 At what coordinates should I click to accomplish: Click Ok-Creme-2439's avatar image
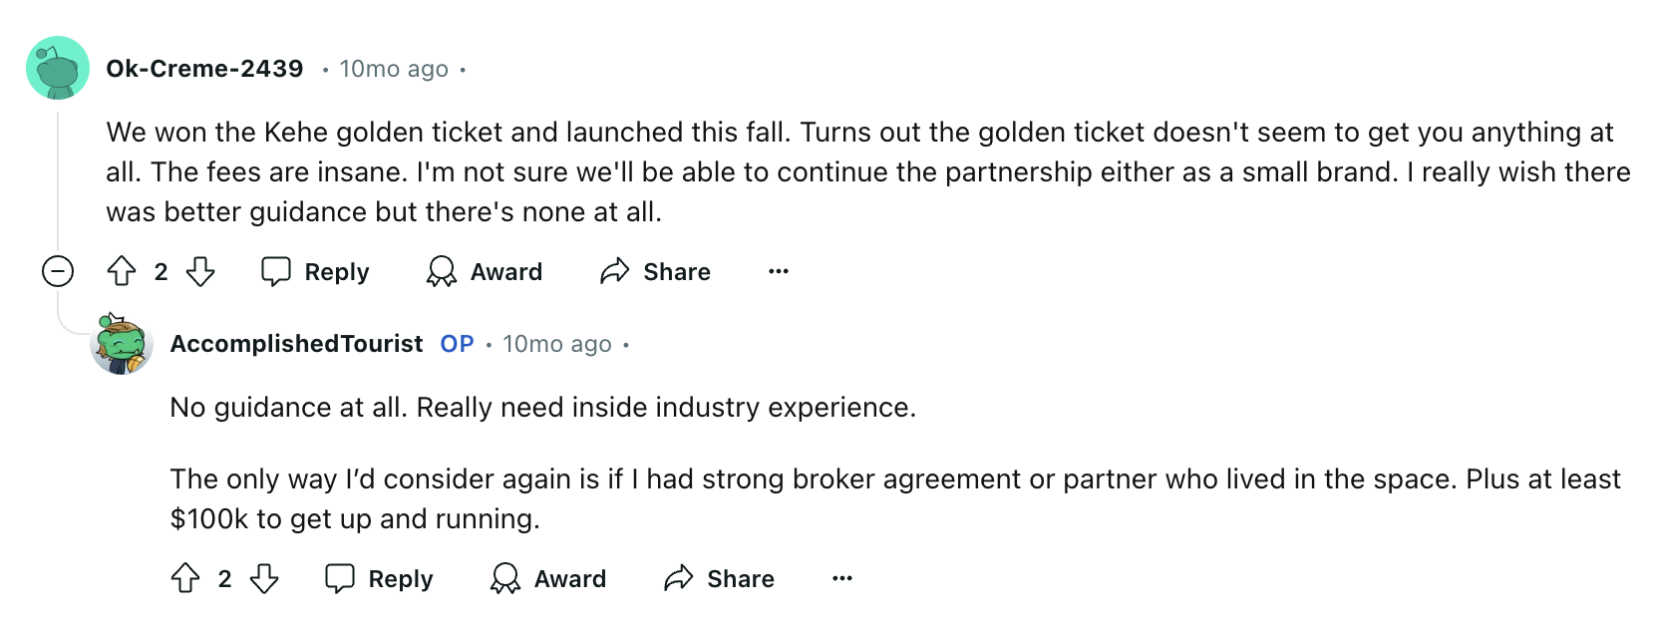(x=58, y=68)
